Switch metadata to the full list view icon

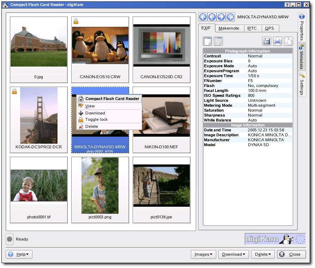tap(218, 41)
